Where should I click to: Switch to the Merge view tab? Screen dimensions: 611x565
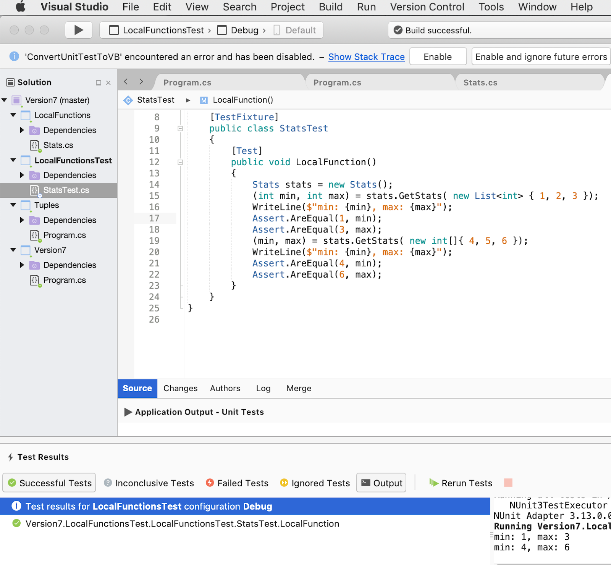pyautogui.click(x=299, y=388)
